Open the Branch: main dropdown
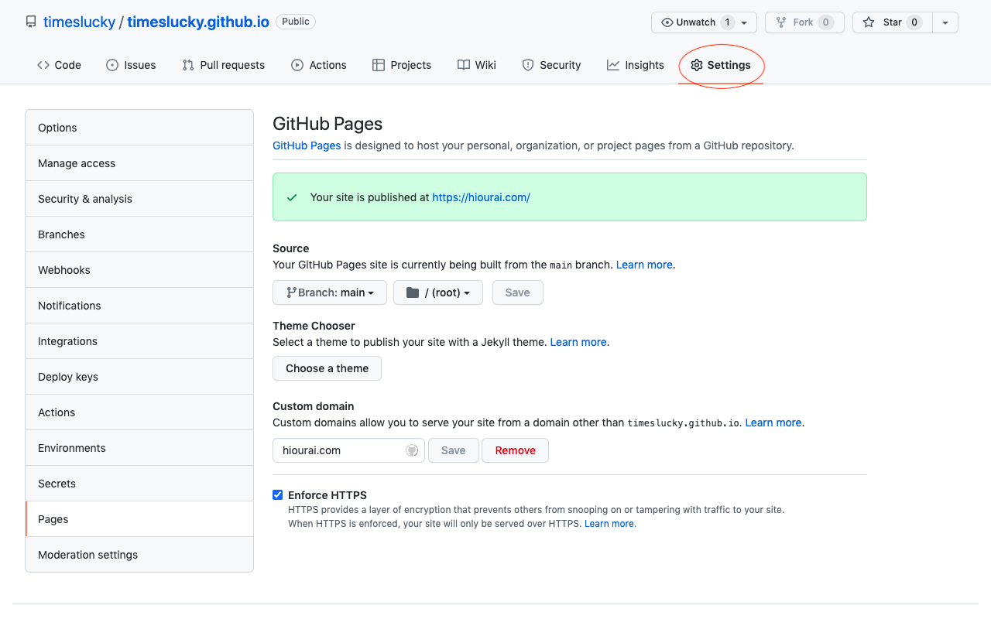 (x=330, y=292)
